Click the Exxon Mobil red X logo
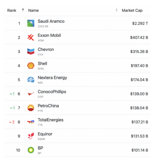This screenshot has height=159, width=157. point(31,37)
